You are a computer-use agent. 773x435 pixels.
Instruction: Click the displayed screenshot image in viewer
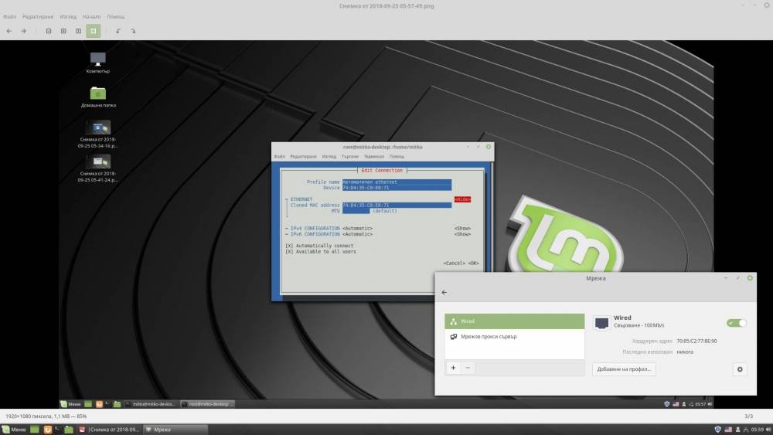[x=386, y=225]
